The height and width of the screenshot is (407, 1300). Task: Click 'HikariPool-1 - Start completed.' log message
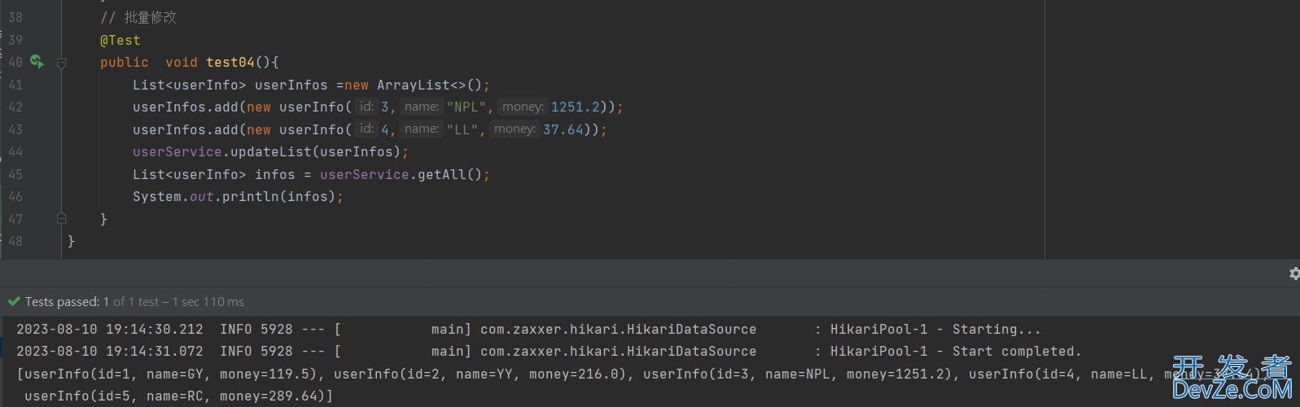point(956,351)
